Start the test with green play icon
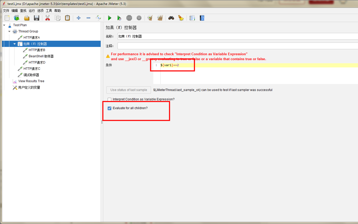This screenshot has height=224, width=358. coord(109,18)
